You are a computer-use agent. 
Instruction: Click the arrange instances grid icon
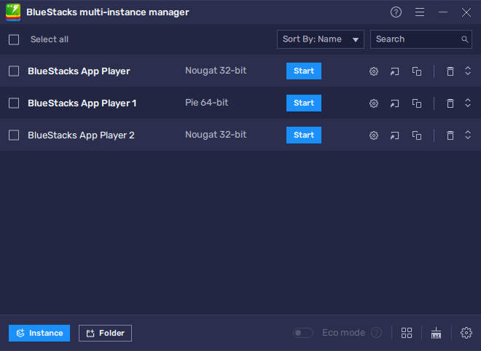click(x=407, y=333)
